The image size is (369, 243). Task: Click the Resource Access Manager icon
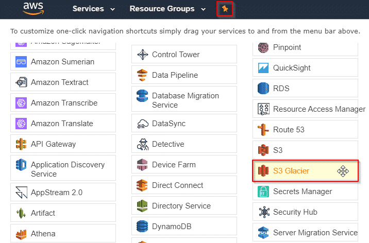pyautogui.click(x=263, y=109)
